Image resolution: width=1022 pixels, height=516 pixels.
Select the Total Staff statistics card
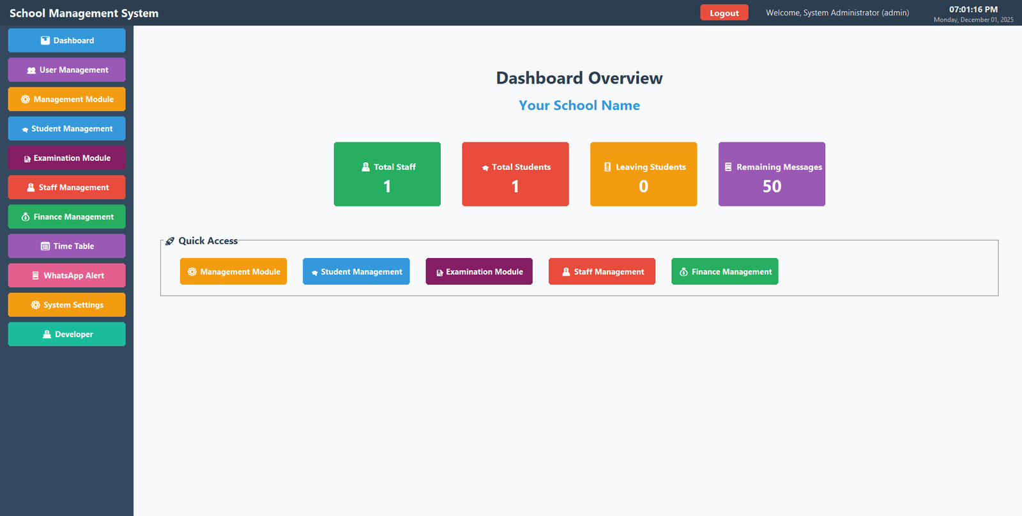tap(387, 174)
